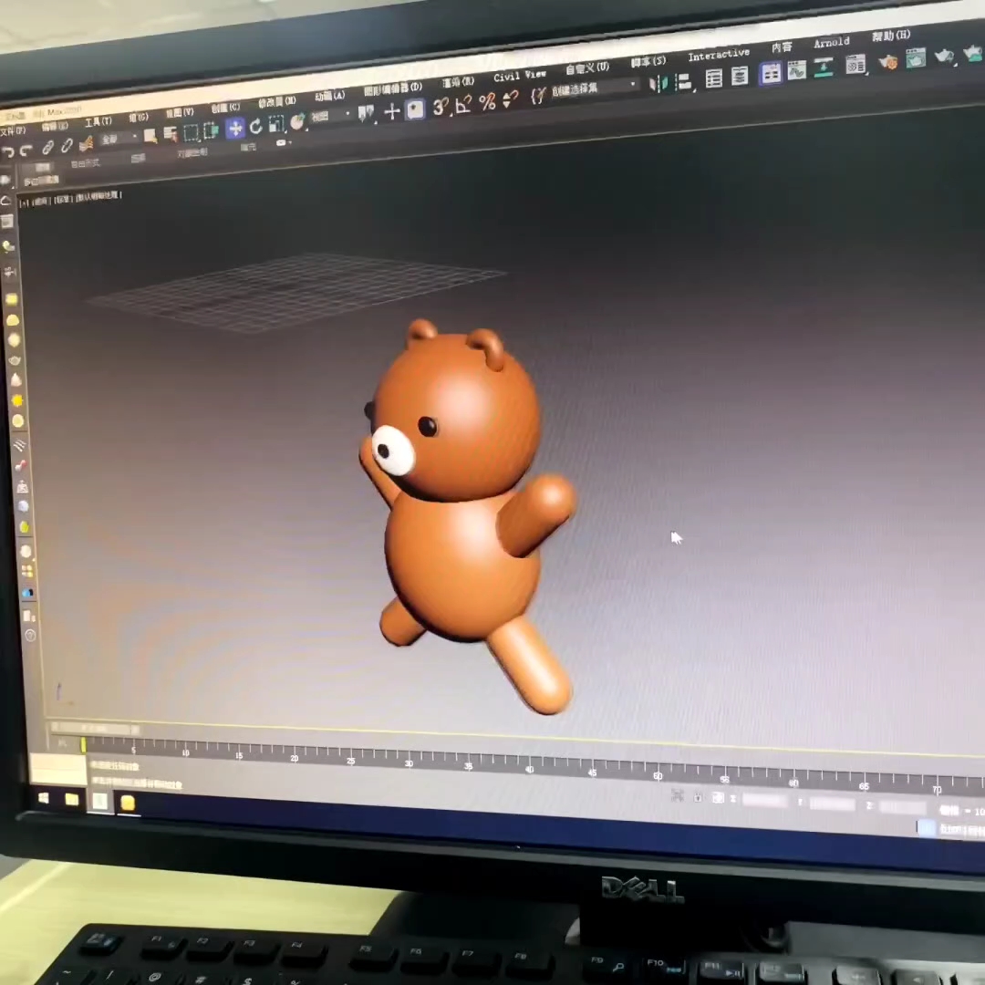Activate the Select and Rotate tool
Image resolution: width=985 pixels, height=985 pixels.
(255, 126)
